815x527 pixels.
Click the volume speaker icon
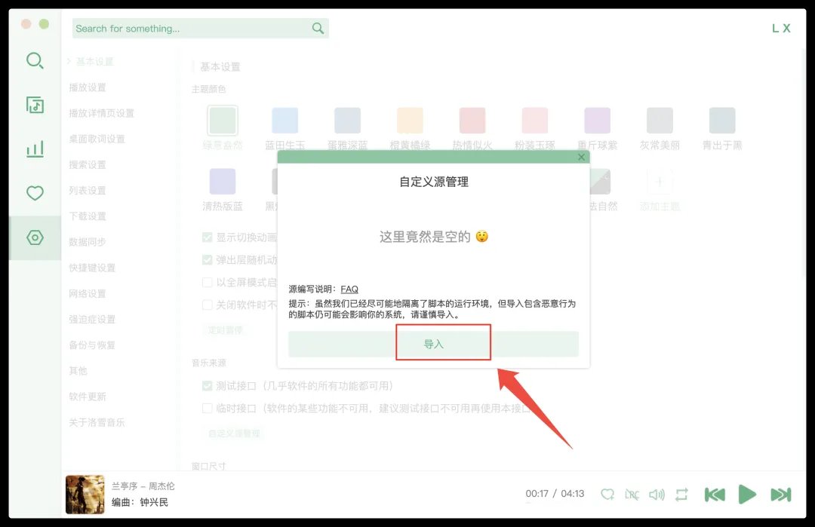point(657,495)
